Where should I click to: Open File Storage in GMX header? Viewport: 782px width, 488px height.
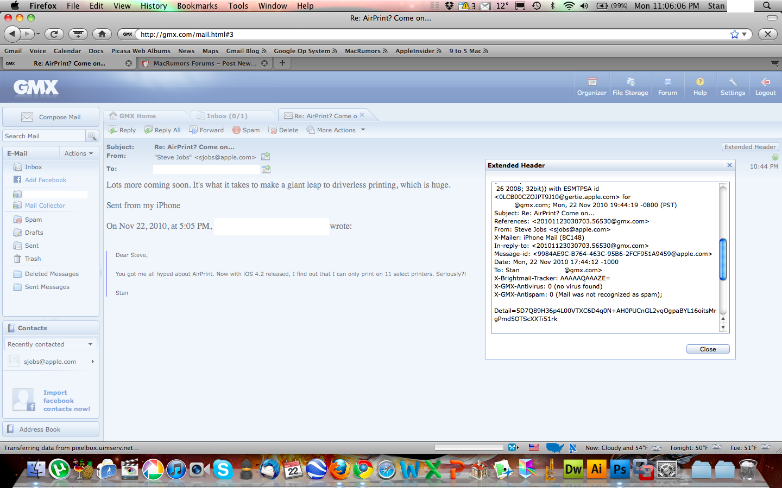pyautogui.click(x=630, y=87)
